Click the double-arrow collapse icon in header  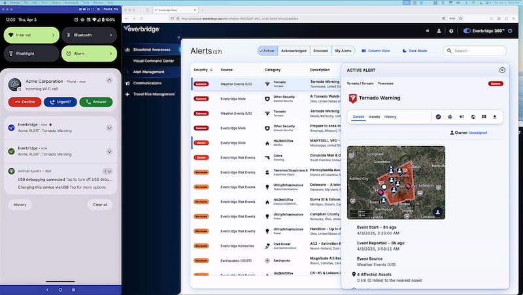click(x=428, y=31)
